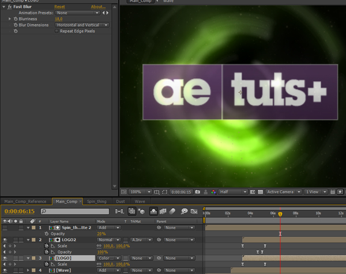Expand the [Wave] layer triangle
The height and width of the screenshot is (274, 346).
(28, 270)
